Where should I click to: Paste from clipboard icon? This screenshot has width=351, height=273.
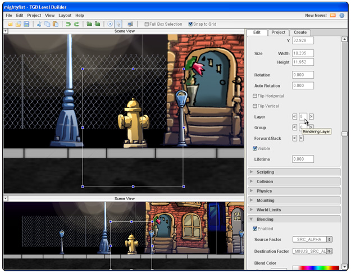coord(55,24)
